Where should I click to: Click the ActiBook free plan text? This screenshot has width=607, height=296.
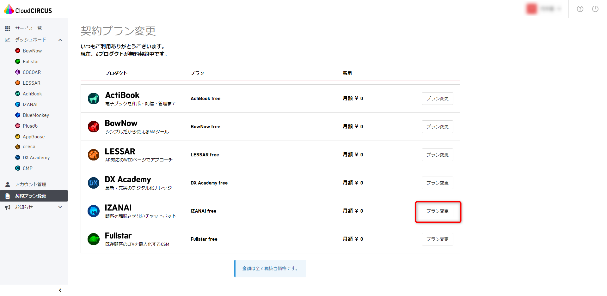coord(205,99)
